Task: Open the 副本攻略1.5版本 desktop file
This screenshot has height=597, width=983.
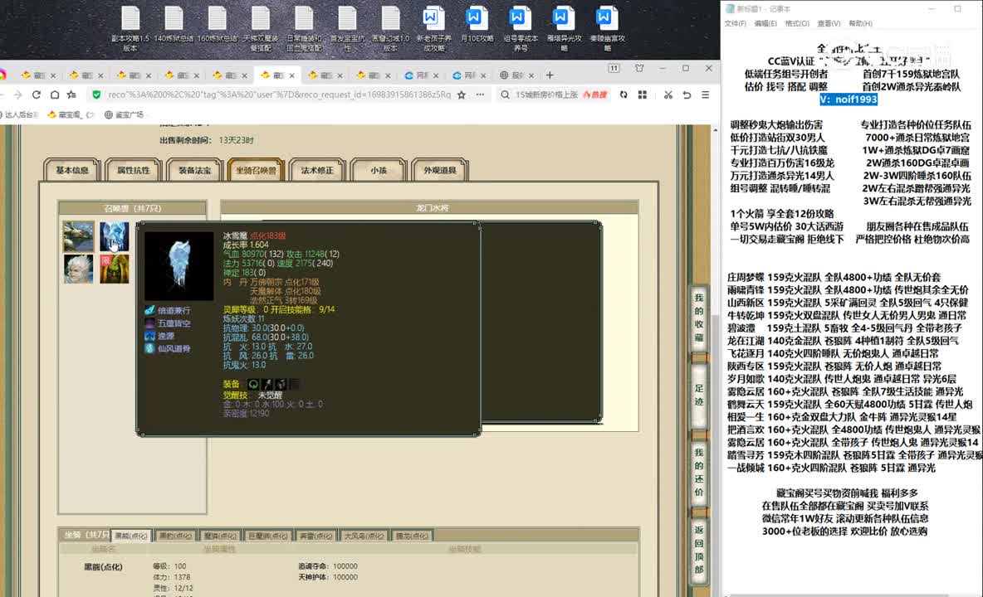Action: pos(130,27)
